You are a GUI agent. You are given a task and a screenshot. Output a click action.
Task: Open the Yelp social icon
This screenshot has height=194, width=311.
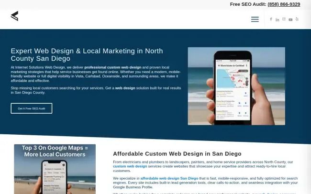[297, 19]
